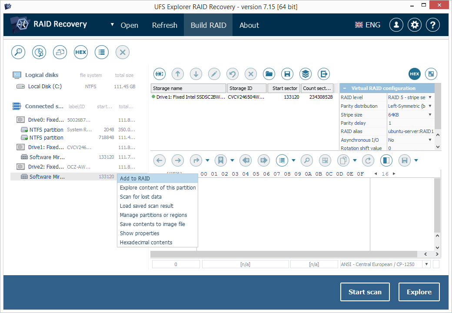Open dropdown arrow next to copy icon
This screenshot has width=452, height=313.
[355, 160]
